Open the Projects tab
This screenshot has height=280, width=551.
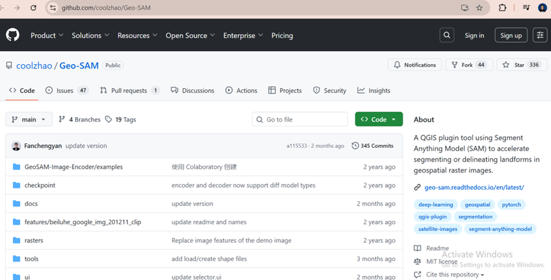[x=284, y=90]
